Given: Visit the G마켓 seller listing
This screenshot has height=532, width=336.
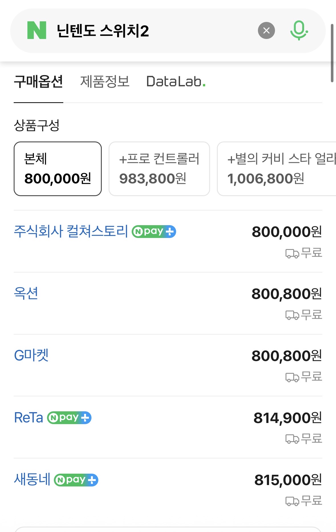Looking at the screenshot, I should tap(31, 355).
